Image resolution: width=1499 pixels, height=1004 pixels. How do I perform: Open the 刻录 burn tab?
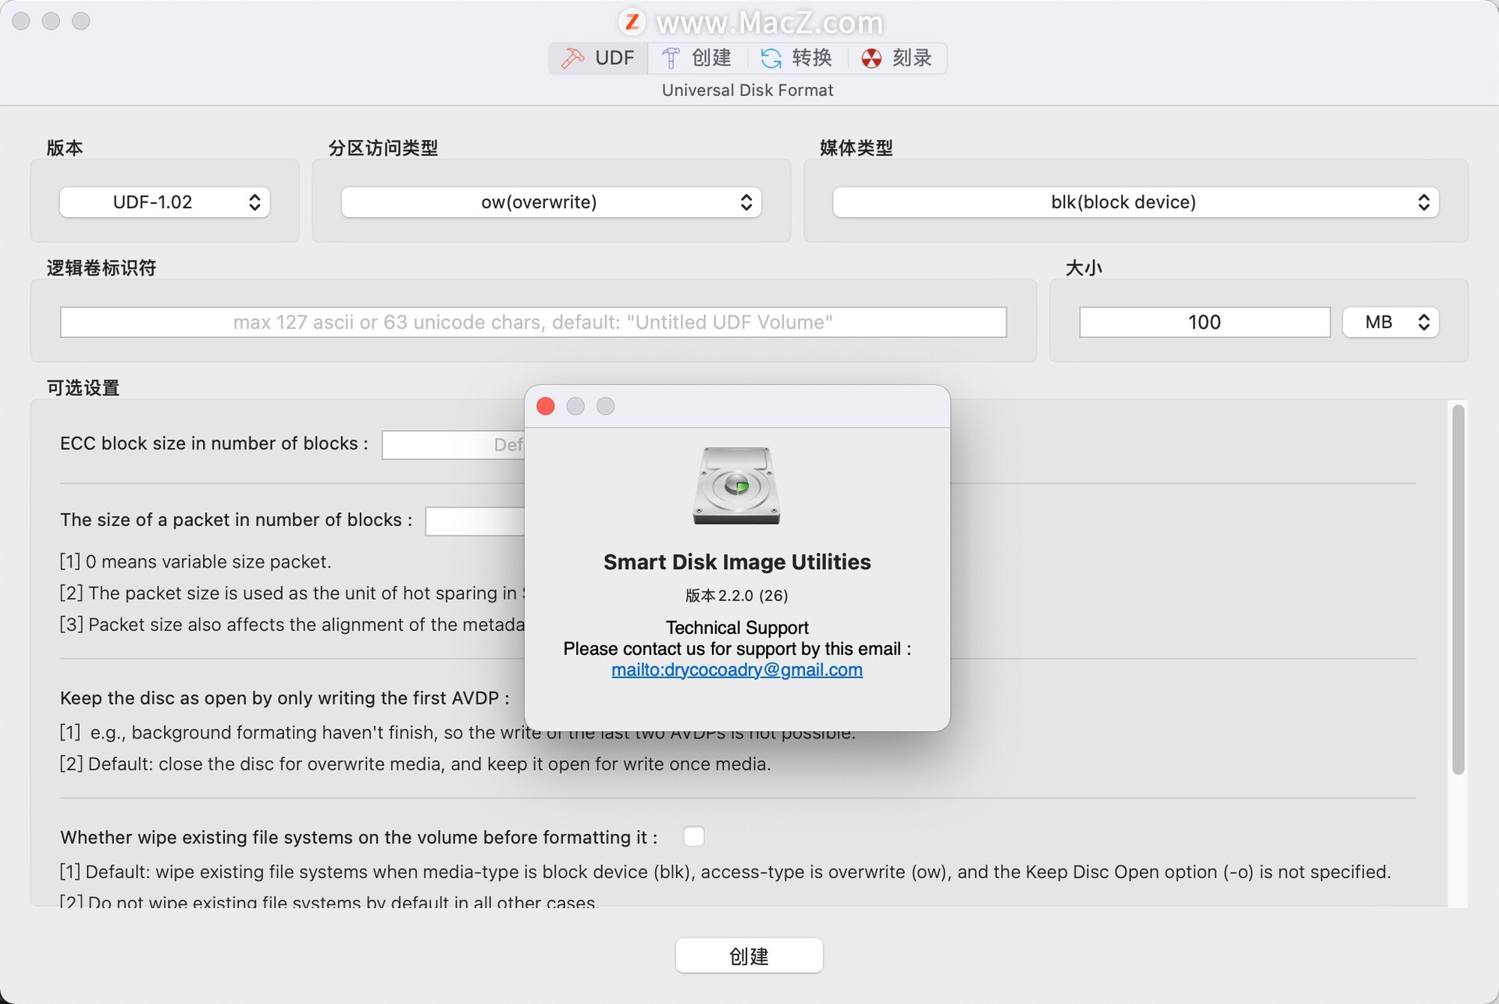tap(897, 58)
